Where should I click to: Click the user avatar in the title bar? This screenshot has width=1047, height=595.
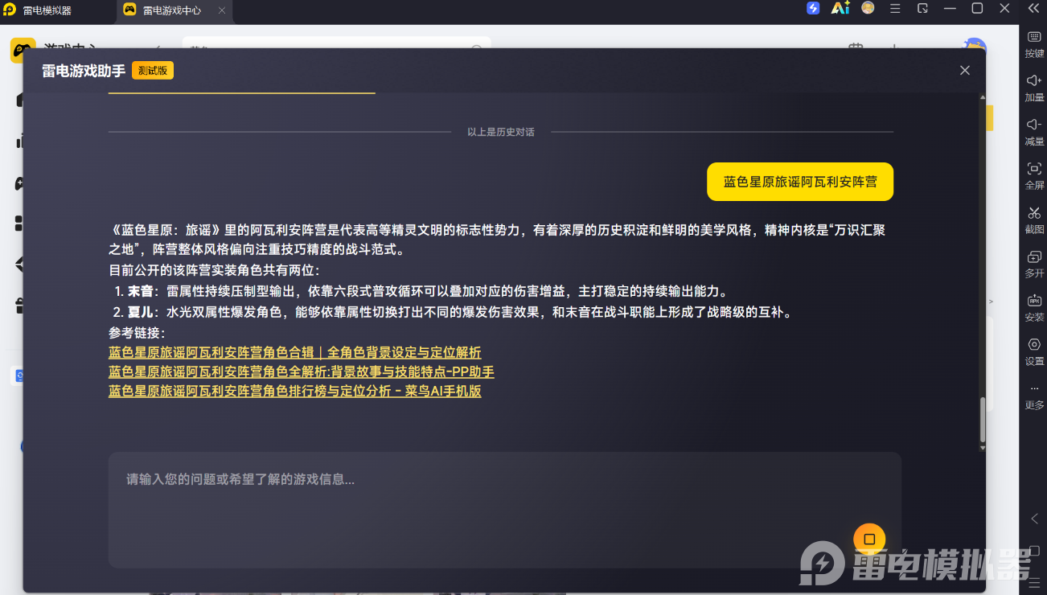pyautogui.click(x=868, y=8)
